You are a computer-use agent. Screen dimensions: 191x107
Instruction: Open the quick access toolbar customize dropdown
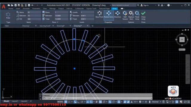pyautogui.click(x=42, y=5)
